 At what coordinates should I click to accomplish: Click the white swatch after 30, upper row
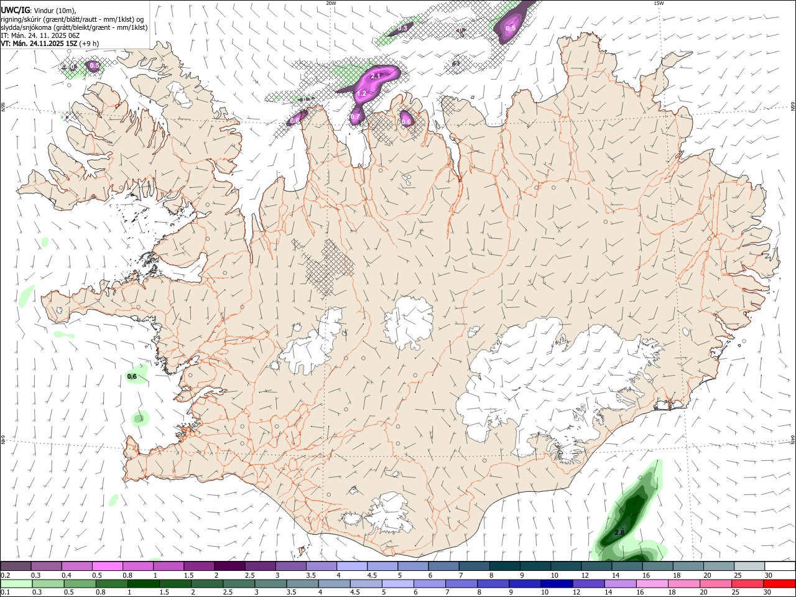coord(779,567)
